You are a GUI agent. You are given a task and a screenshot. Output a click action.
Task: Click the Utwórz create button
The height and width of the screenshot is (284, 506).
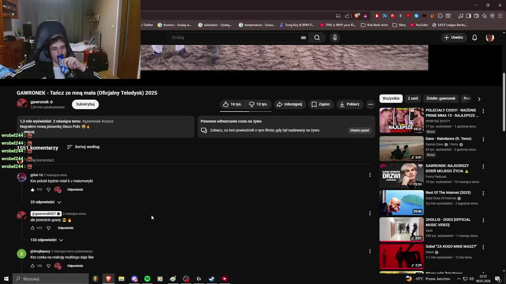pos(453,37)
